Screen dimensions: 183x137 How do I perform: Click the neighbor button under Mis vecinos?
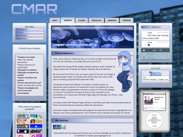point(59,127)
